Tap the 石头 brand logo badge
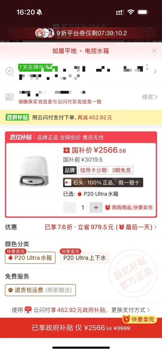Image resolution: width=162 pixels, height=352 pixels. (x=68, y=182)
